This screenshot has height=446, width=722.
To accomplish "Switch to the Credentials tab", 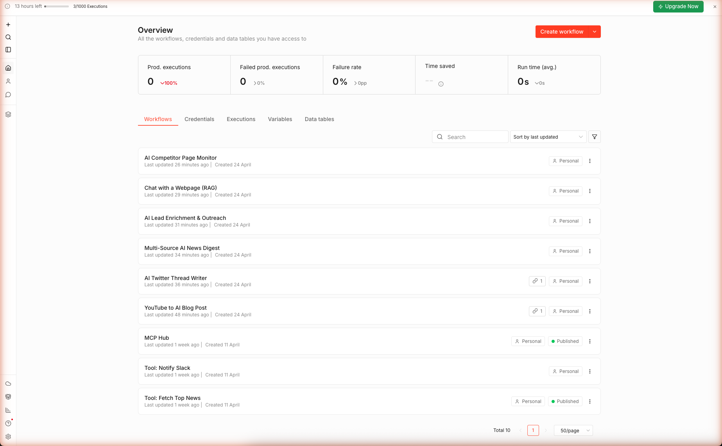I will click(199, 119).
